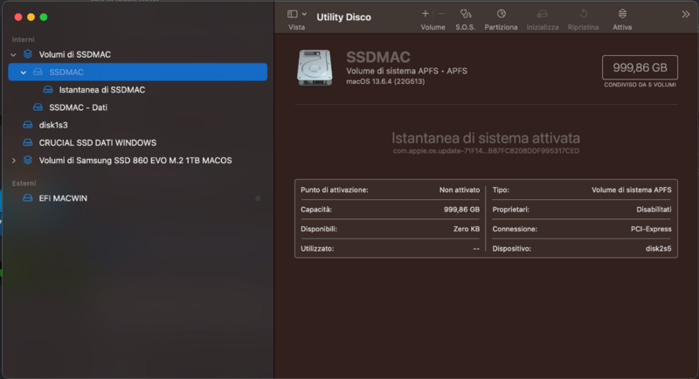The width and height of the screenshot is (699, 379).
Task: Click the Tipo value Volume di sistema APFS
Action: tap(631, 190)
